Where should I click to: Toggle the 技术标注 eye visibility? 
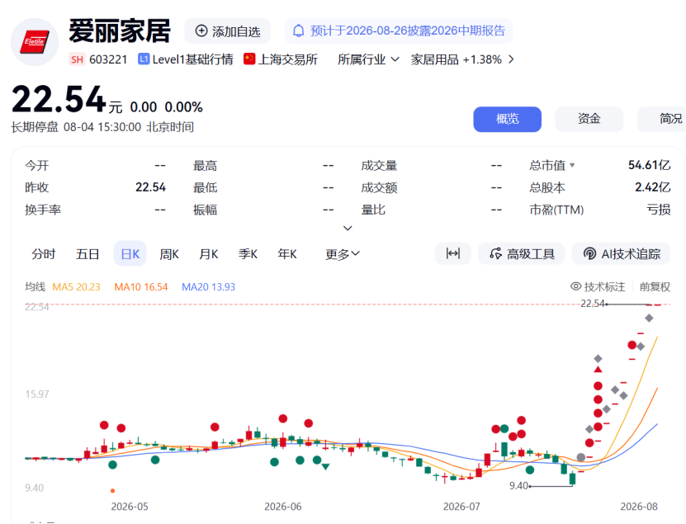[x=575, y=286]
